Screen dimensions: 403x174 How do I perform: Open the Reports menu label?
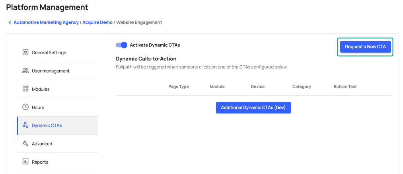point(40,162)
